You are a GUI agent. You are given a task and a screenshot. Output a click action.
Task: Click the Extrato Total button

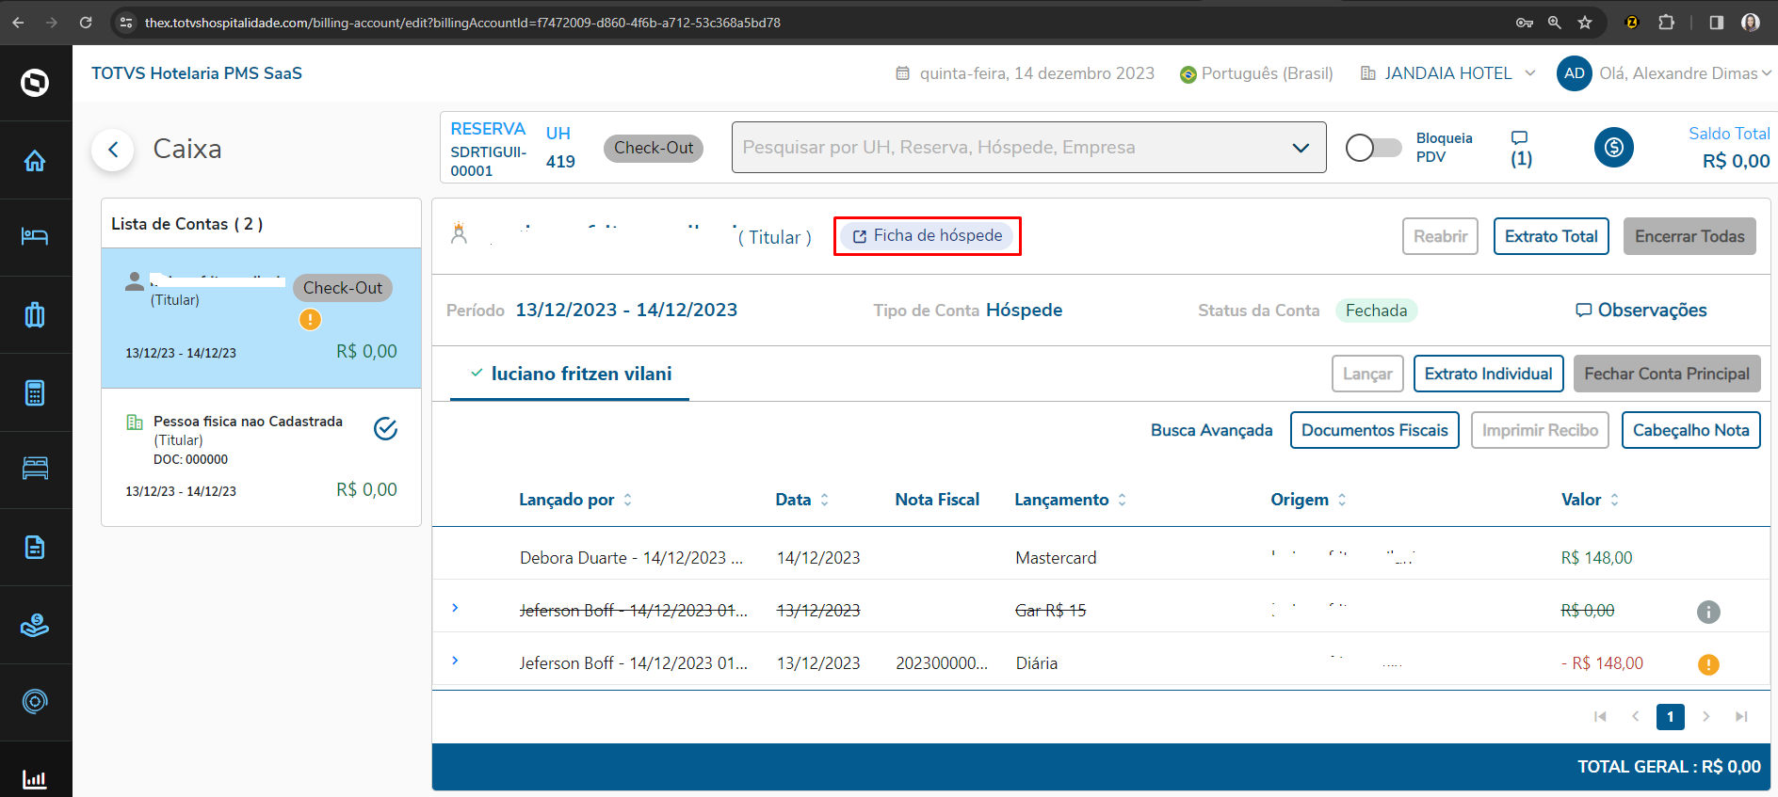(1551, 236)
